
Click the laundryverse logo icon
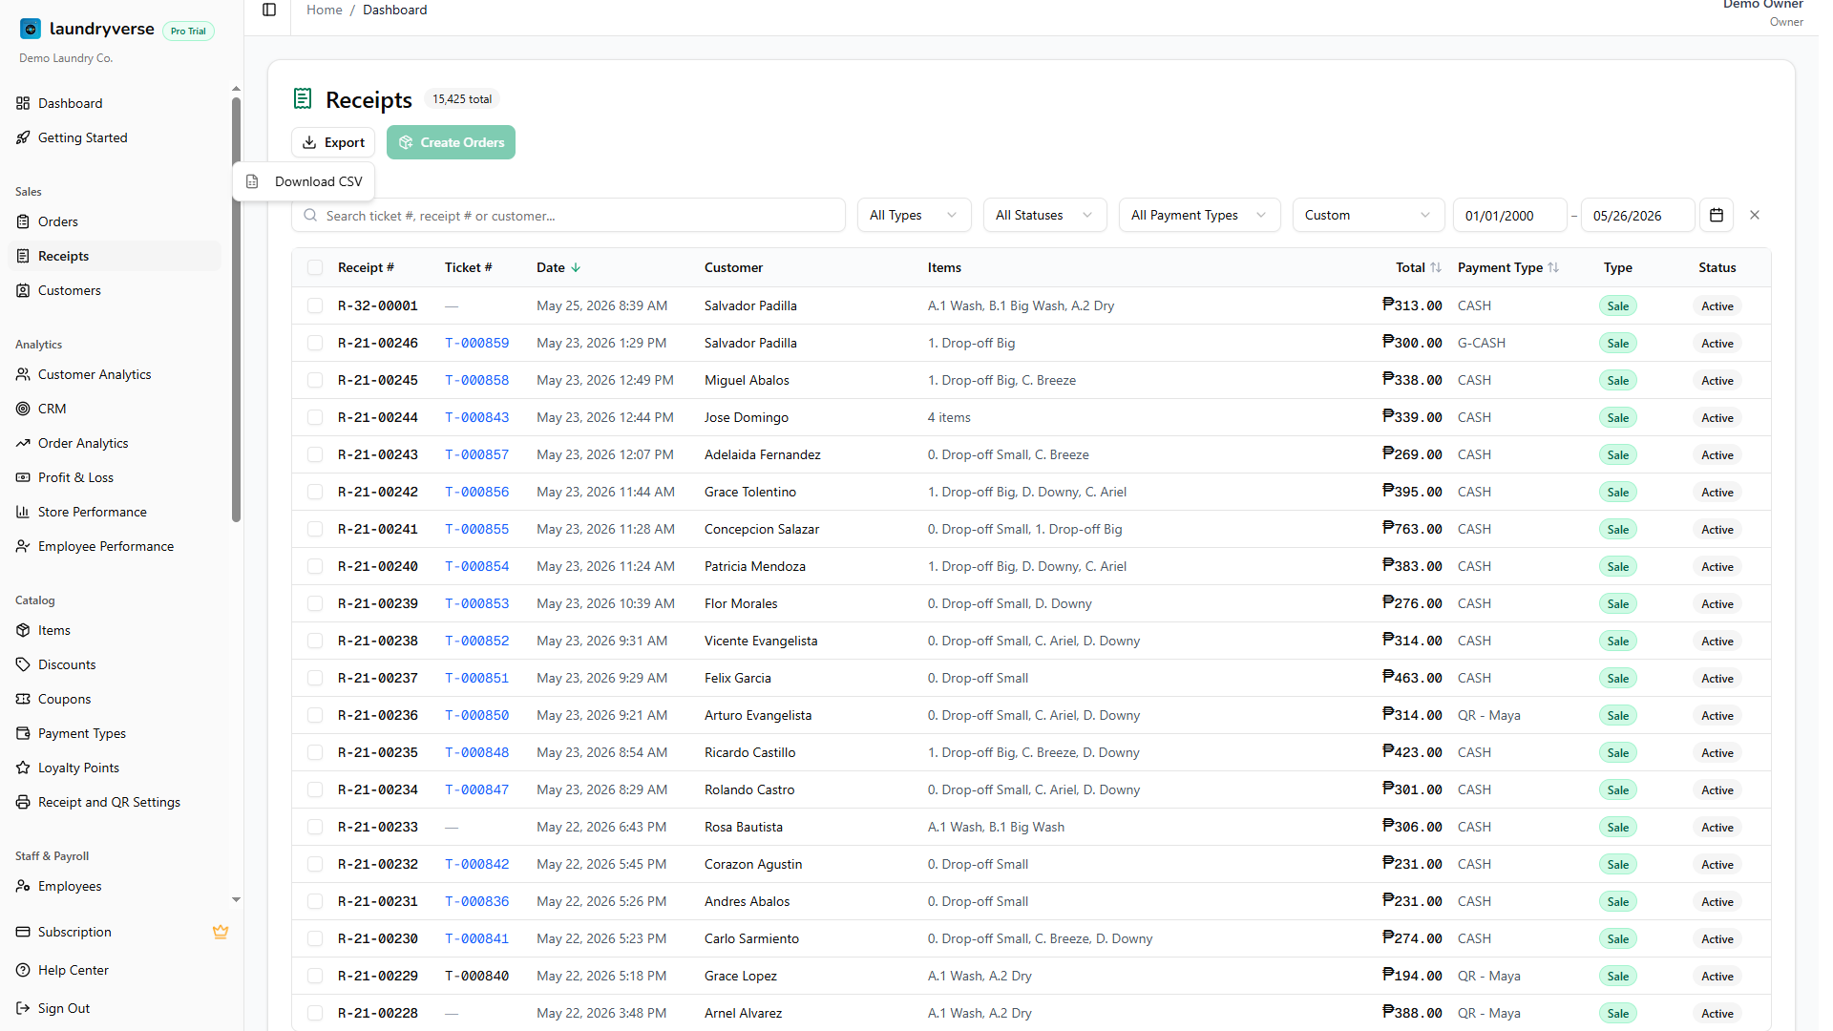pyautogui.click(x=31, y=30)
